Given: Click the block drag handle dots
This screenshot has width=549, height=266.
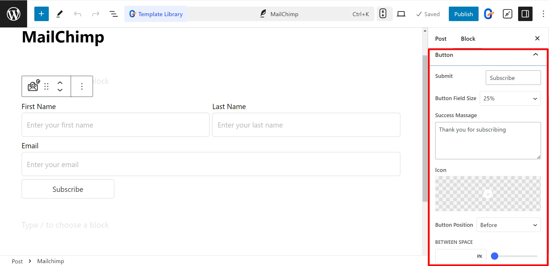Looking at the screenshot, I should (46, 86).
